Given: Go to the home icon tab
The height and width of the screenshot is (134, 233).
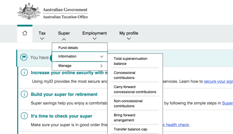Looking at the screenshot, I should [x=25, y=33].
